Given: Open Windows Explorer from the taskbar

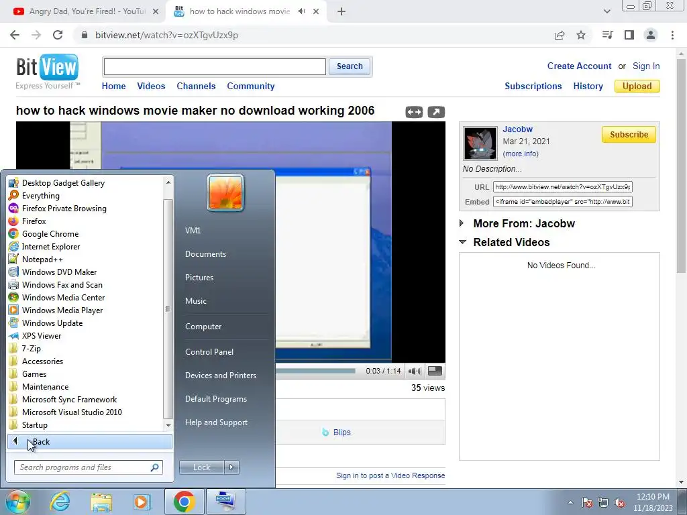Looking at the screenshot, I should 101,502.
